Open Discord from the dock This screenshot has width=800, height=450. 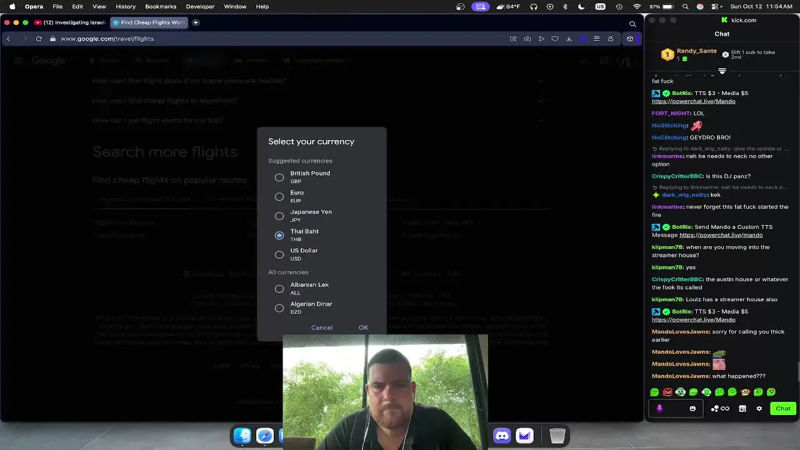pos(502,436)
